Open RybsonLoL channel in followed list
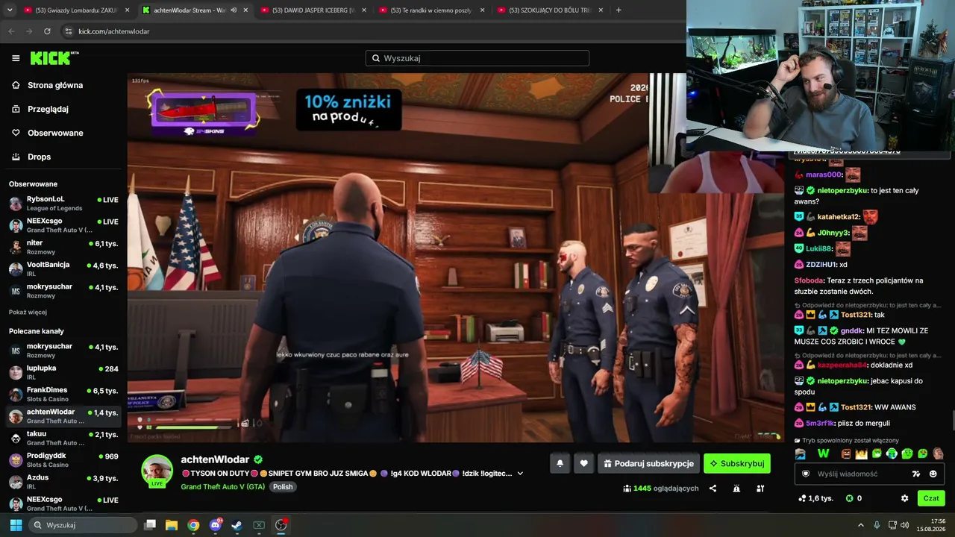This screenshot has height=537, width=955. click(63, 204)
